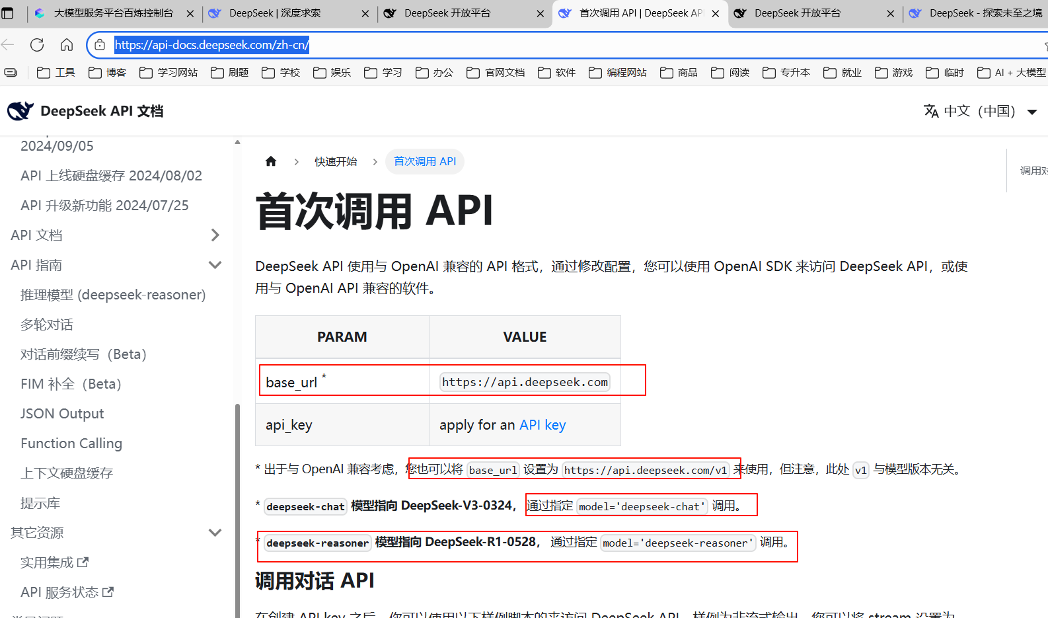Click 快速开始 breadcrumb link
This screenshot has height=618, width=1048.
[x=336, y=161]
